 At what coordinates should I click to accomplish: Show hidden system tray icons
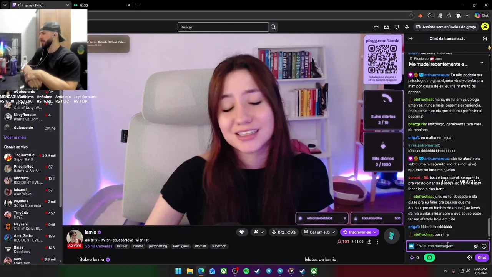[445, 271]
